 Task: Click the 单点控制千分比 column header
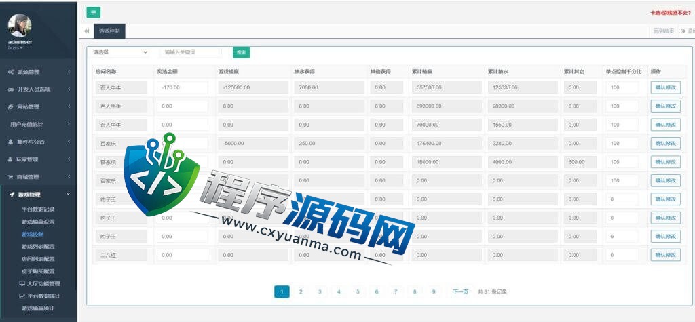click(x=624, y=71)
